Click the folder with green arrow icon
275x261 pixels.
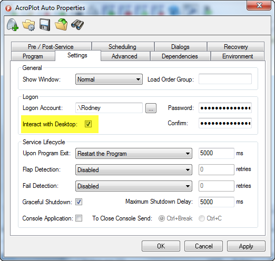pos(61,25)
